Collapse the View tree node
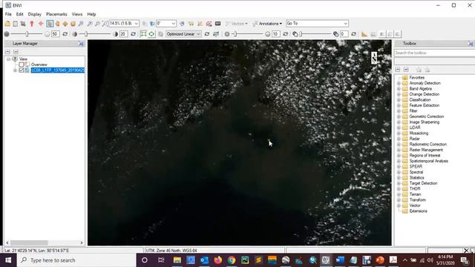This screenshot has height=267, width=475. click(x=8, y=59)
